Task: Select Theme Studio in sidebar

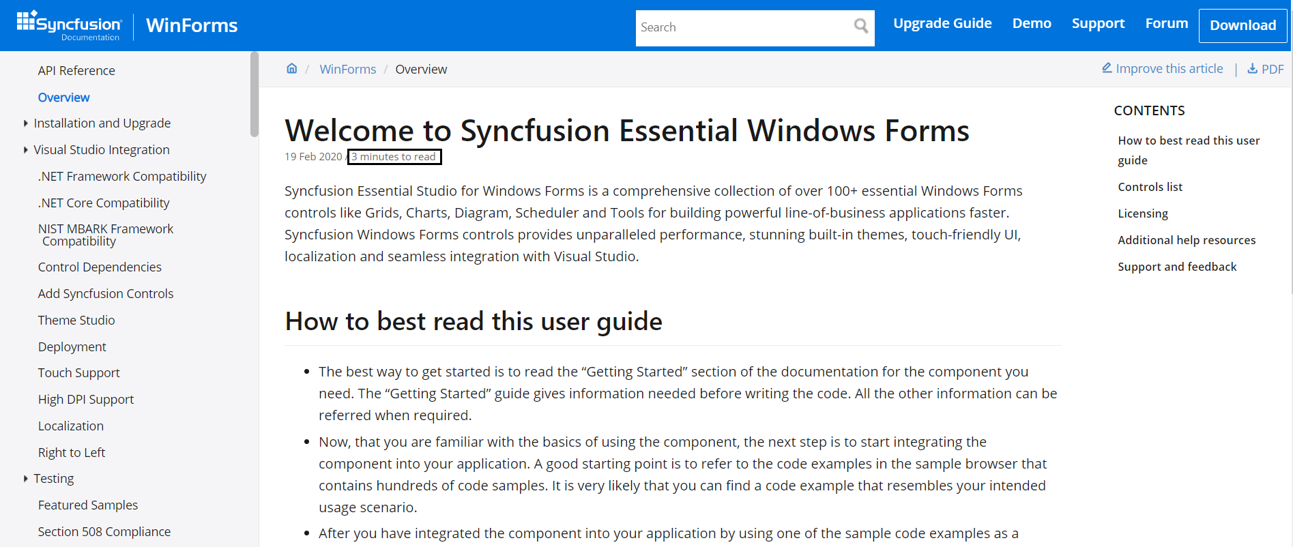Action: 76,321
